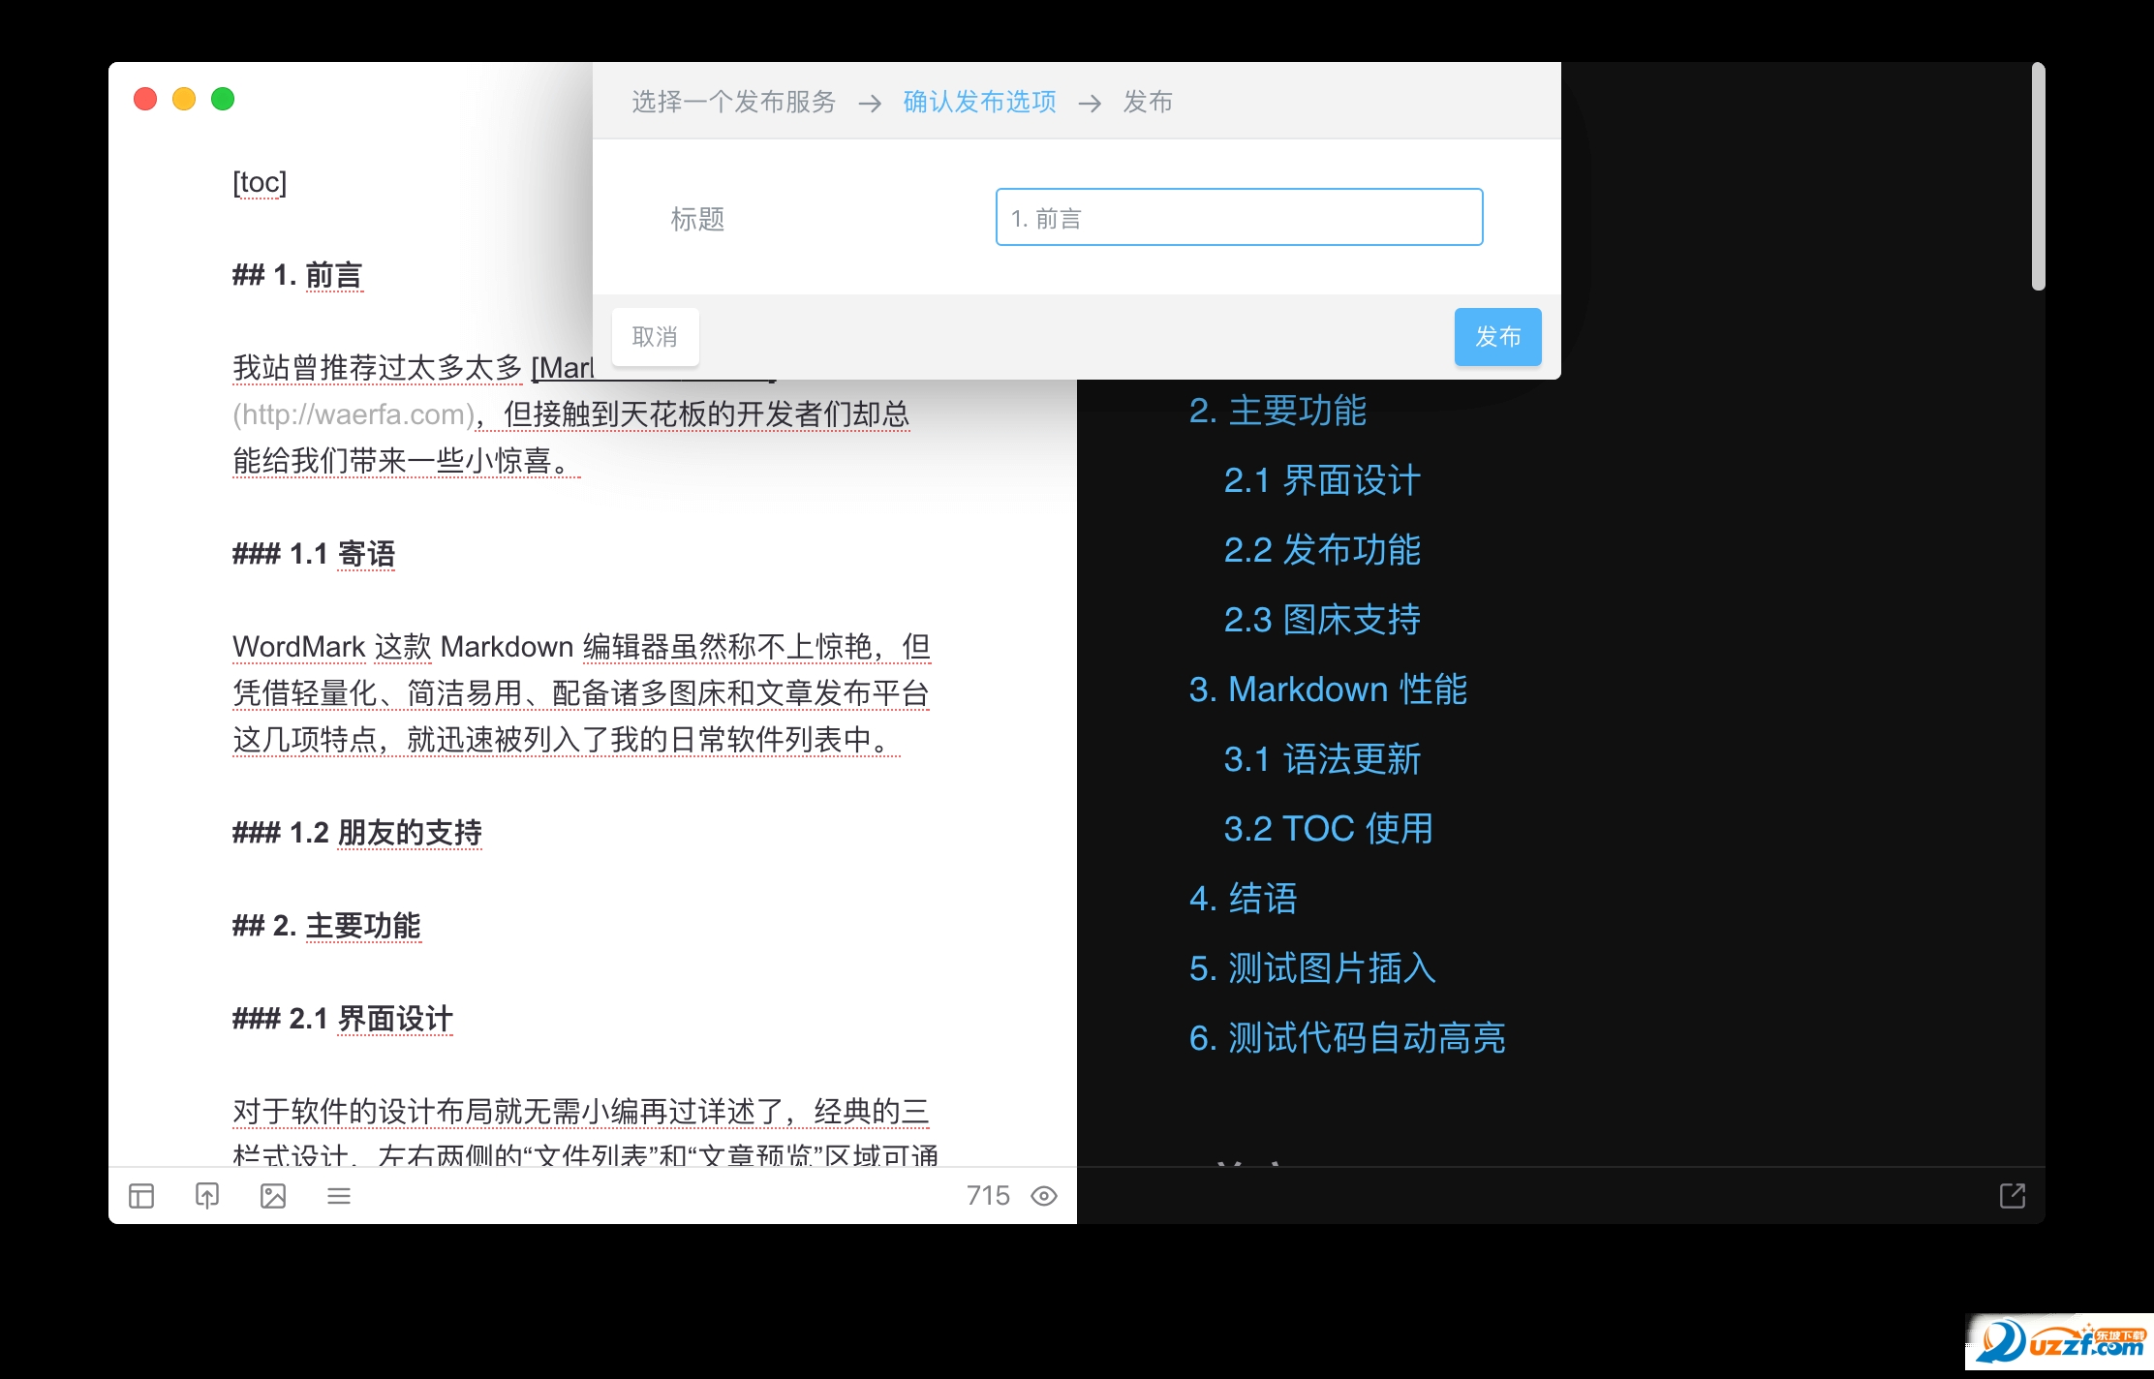Click the open-in-external-window icon
Image resolution: width=2154 pixels, height=1379 pixels.
(x=2013, y=1196)
